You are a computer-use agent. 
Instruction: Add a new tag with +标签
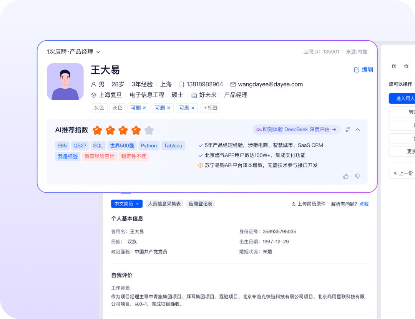(x=211, y=107)
